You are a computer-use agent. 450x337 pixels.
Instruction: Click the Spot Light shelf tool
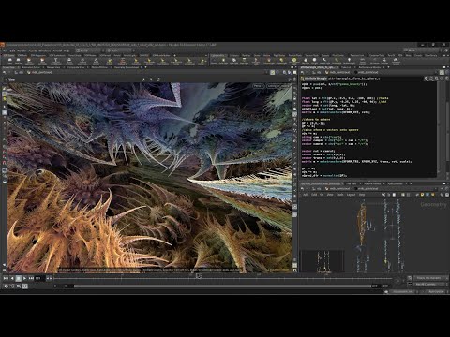tap(234, 61)
